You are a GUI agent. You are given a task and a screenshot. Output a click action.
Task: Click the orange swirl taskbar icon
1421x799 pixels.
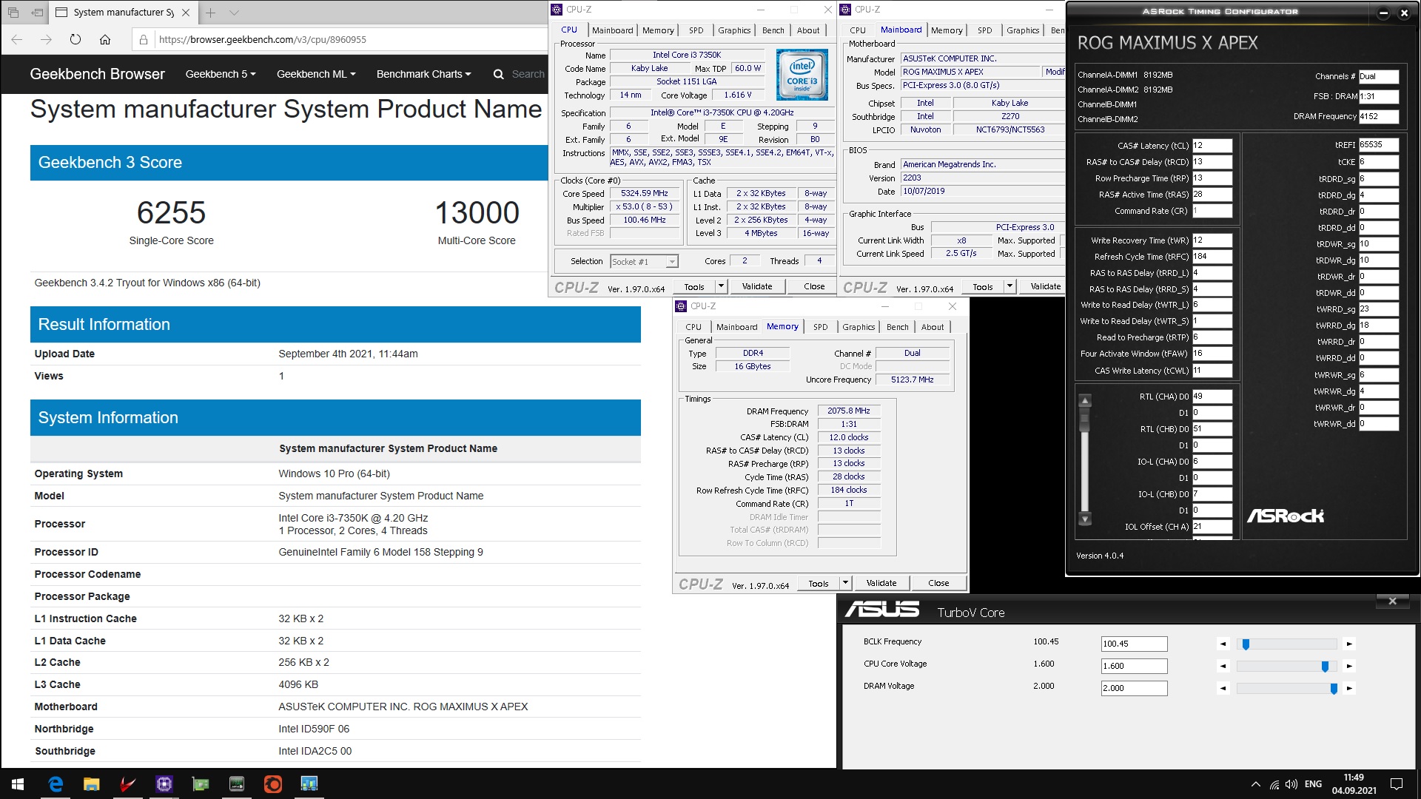tap(273, 783)
